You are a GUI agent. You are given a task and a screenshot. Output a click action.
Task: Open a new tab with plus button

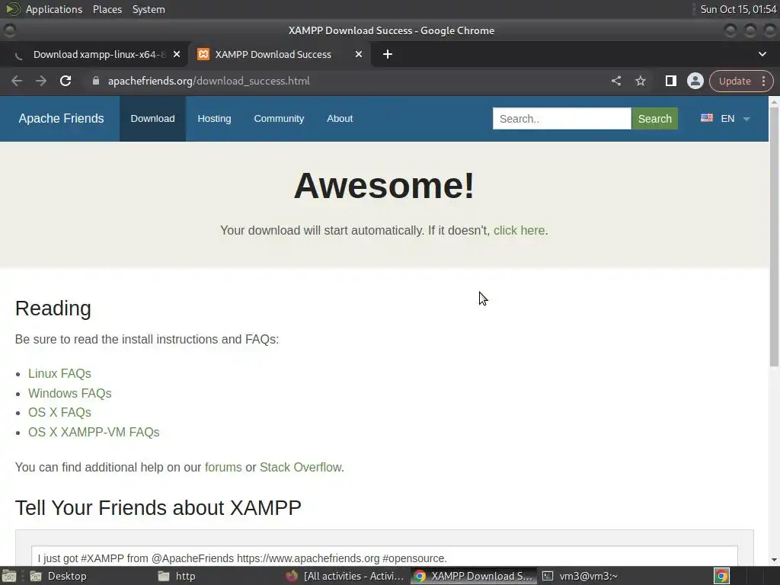[x=388, y=54]
